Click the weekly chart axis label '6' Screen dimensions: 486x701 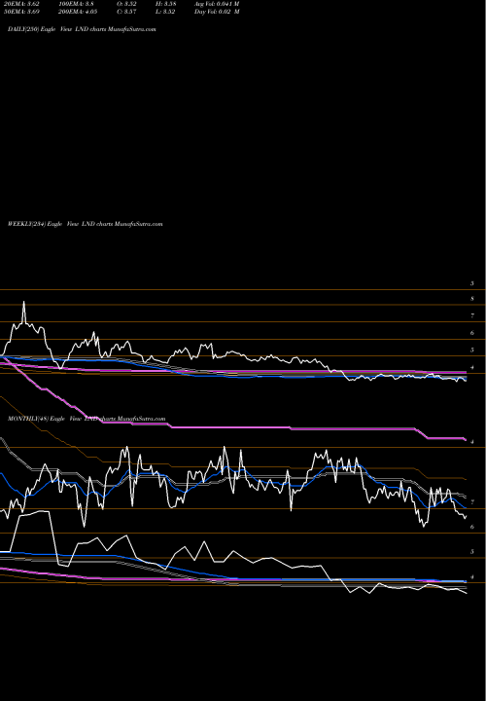472,333
